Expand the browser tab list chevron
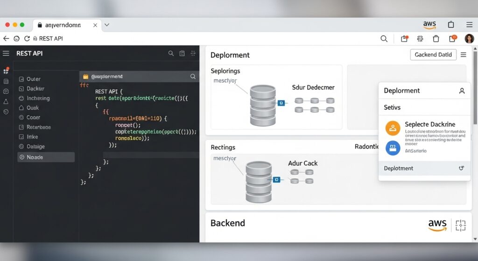Image resolution: width=478 pixels, height=261 pixels. pyautogui.click(x=107, y=25)
